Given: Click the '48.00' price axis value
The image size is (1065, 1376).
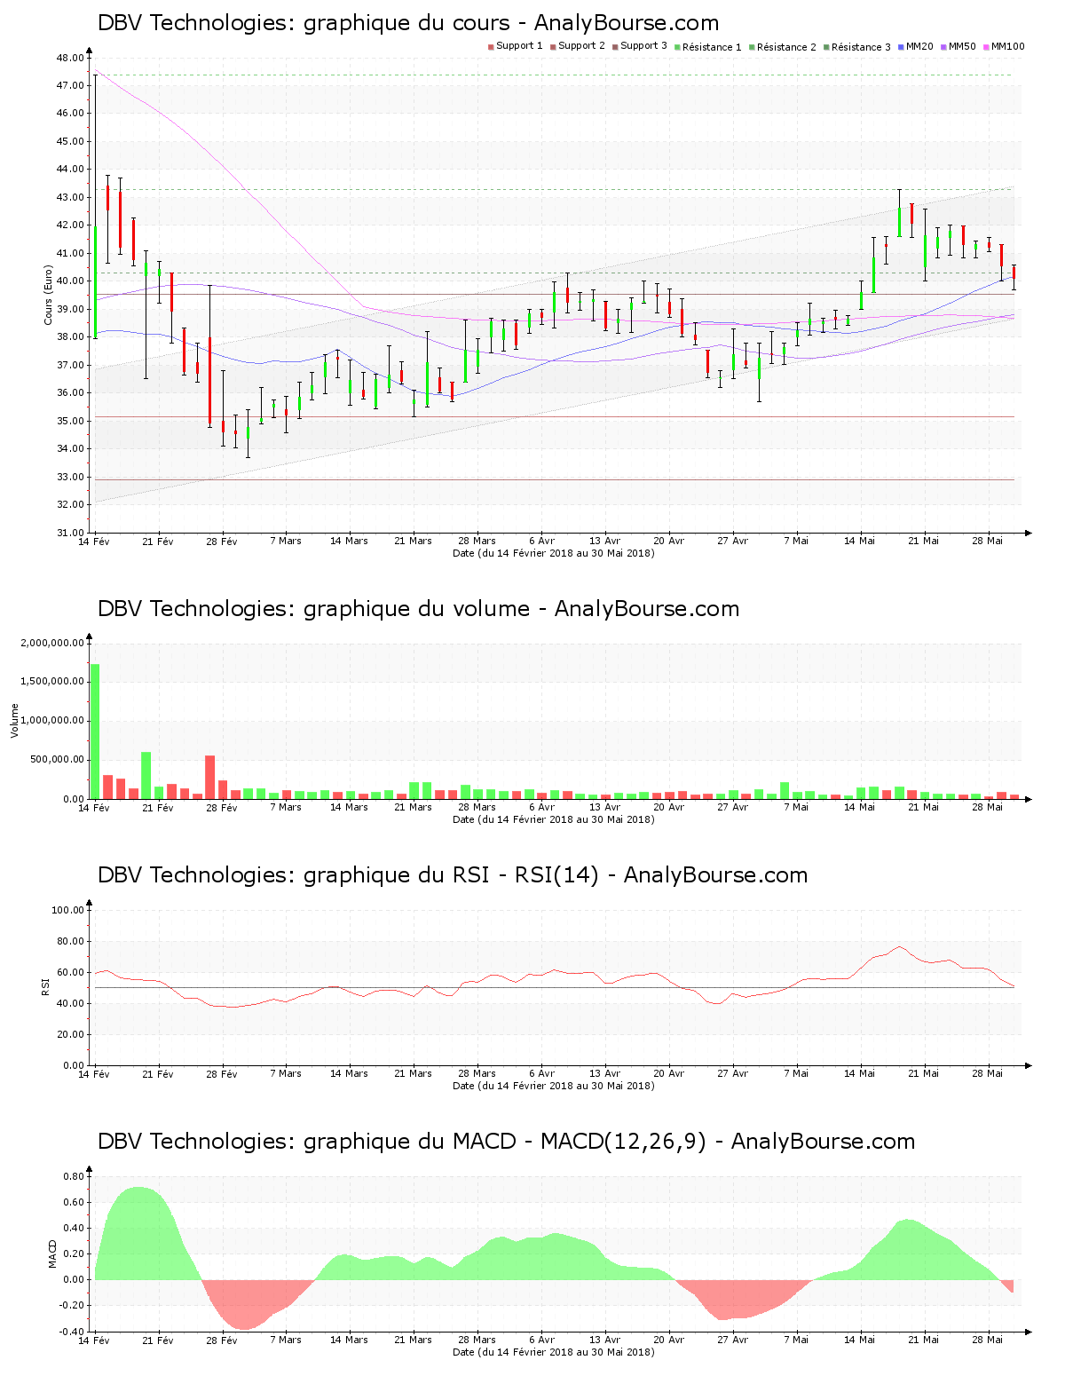Looking at the screenshot, I should [x=70, y=58].
